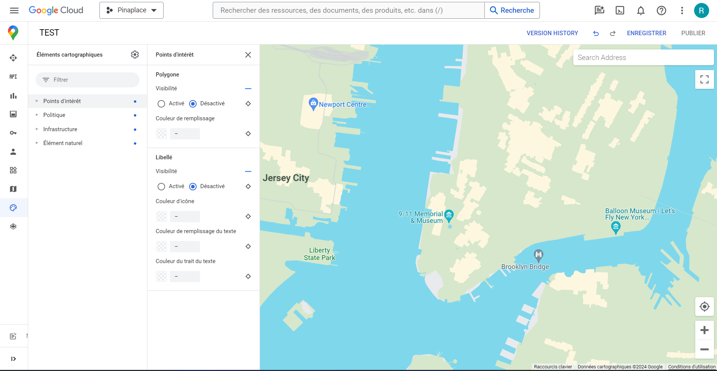The image size is (717, 371).
Task: Open the more options kebab menu
Action: [682, 10]
